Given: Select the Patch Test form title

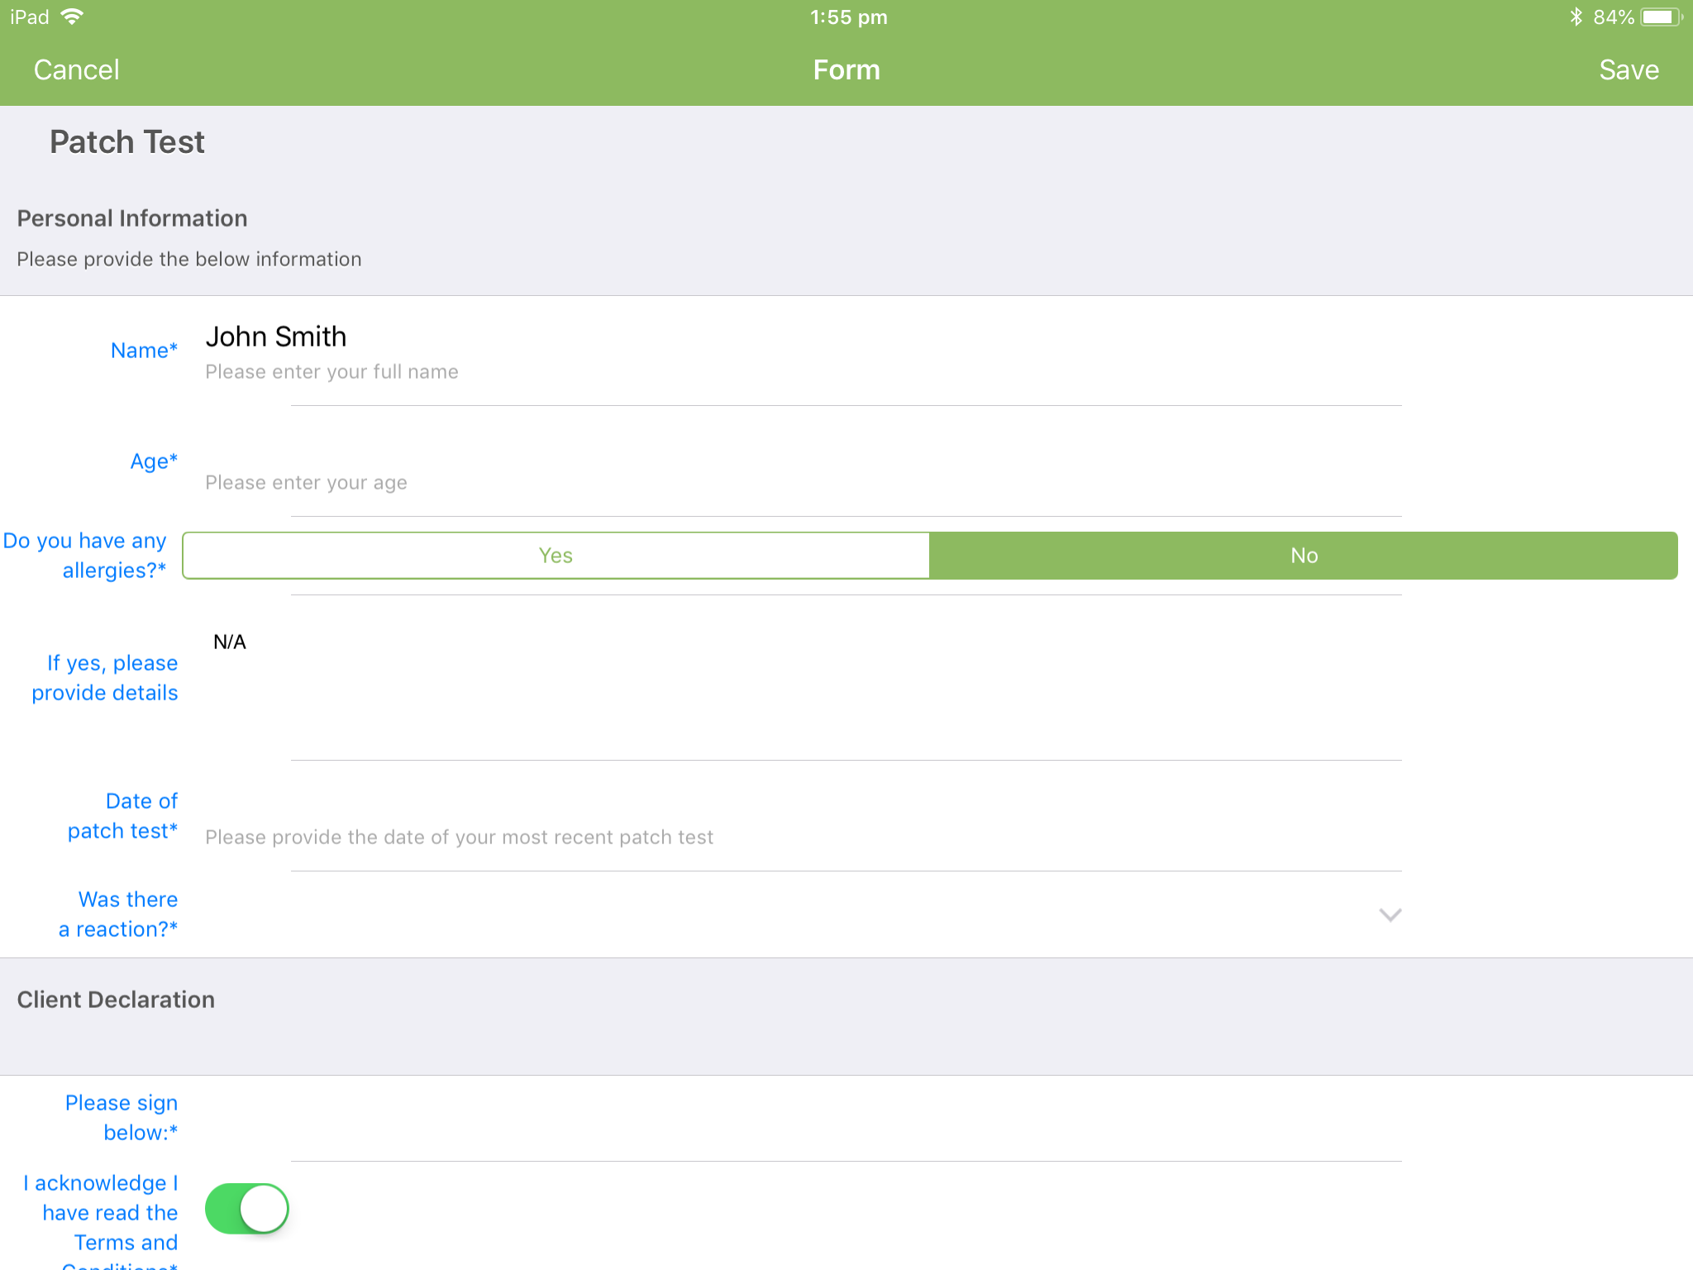Looking at the screenshot, I should [x=126, y=141].
